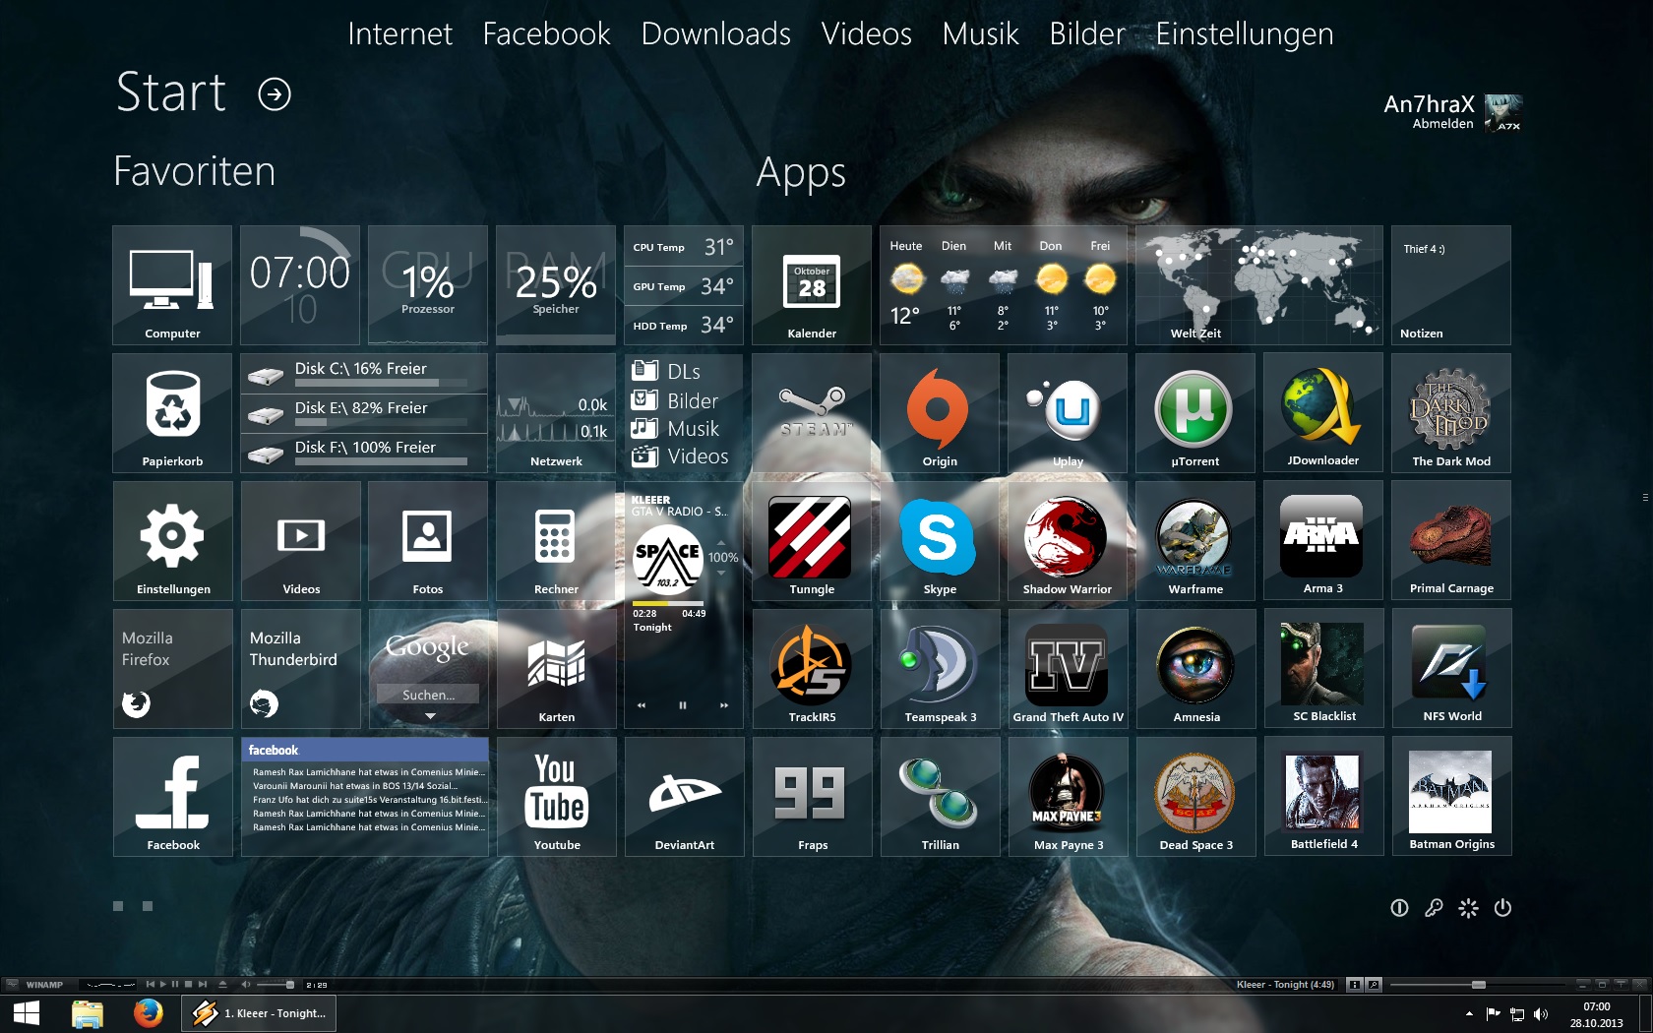Start Grand Theft Auto IV
The height and width of the screenshot is (1033, 1653).
tap(1068, 669)
